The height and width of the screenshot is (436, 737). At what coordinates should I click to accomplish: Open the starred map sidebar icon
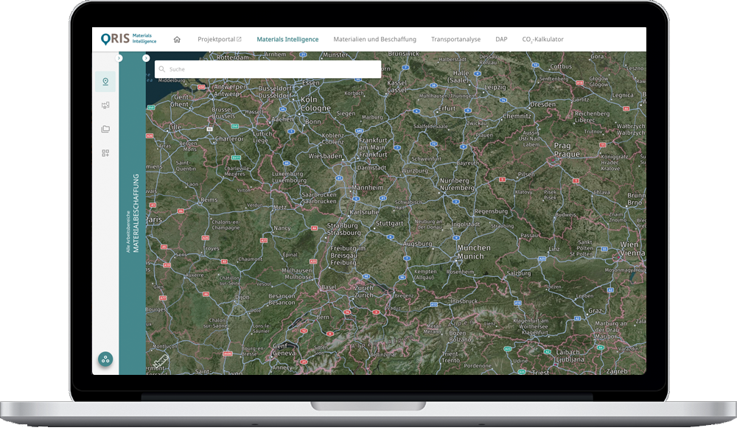105,105
